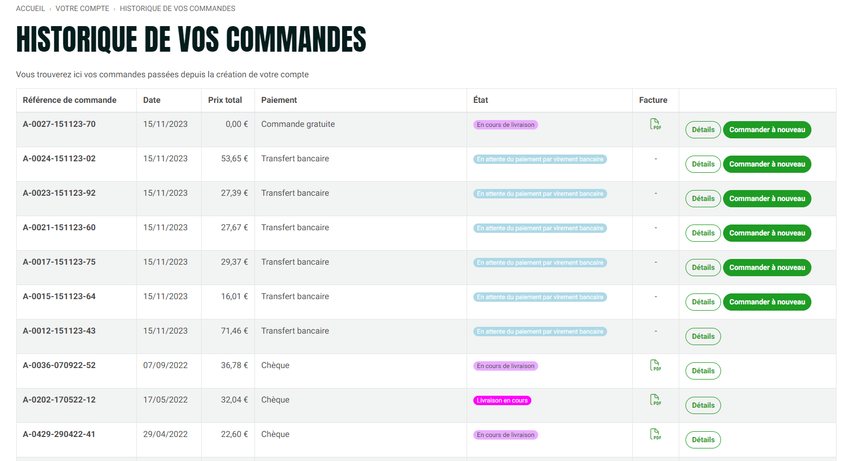Reorder A-0017-151123-75 with Commander à nouveau

pyautogui.click(x=767, y=268)
